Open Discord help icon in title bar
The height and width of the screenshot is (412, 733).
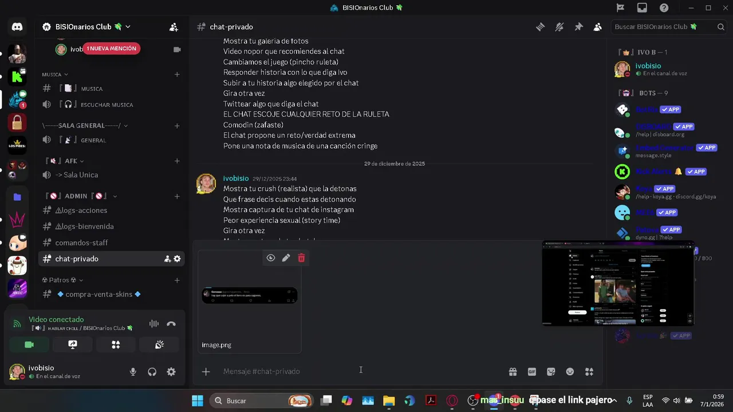[x=664, y=8]
